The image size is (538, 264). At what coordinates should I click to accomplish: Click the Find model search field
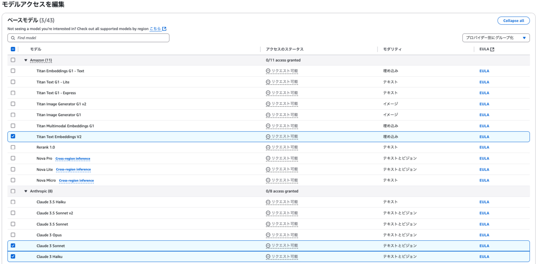coord(88,38)
